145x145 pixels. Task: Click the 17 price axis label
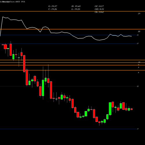138,129
